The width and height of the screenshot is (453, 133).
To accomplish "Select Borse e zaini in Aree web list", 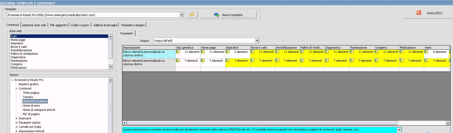I will (59, 47).
